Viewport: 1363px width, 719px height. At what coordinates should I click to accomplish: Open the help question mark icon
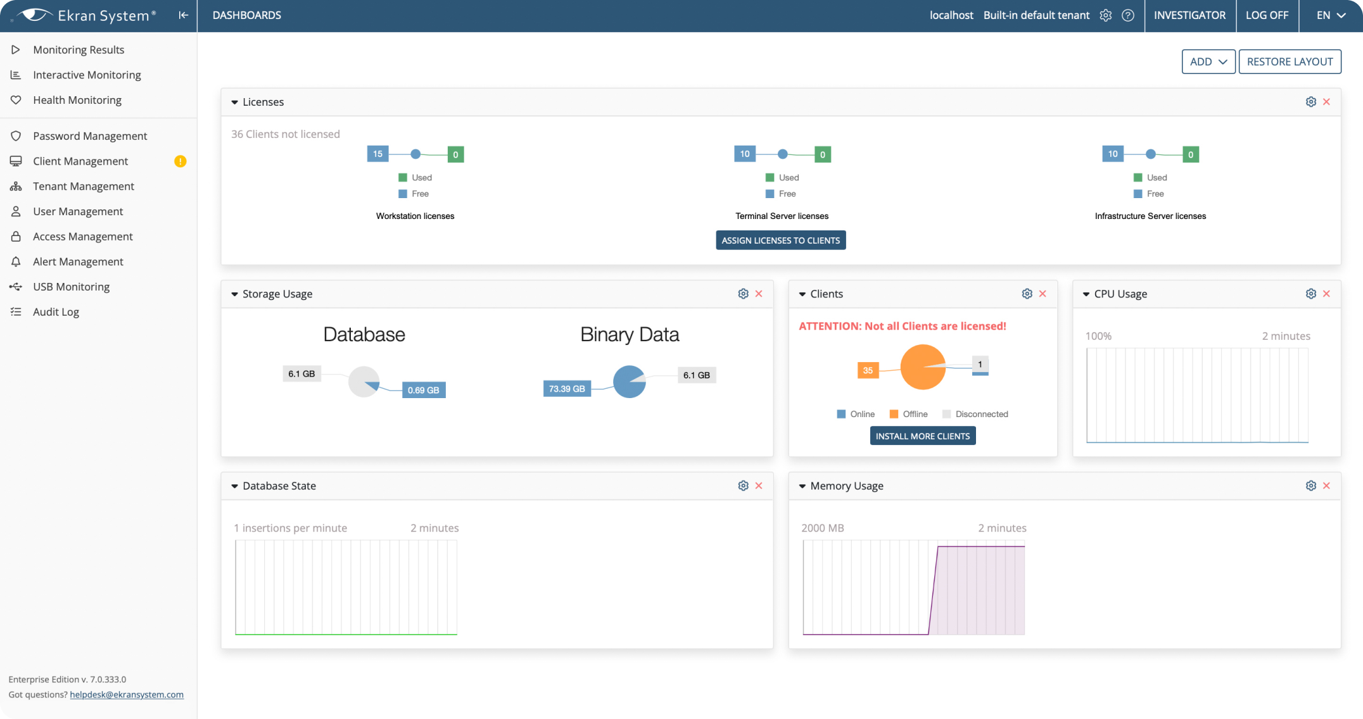(1128, 15)
